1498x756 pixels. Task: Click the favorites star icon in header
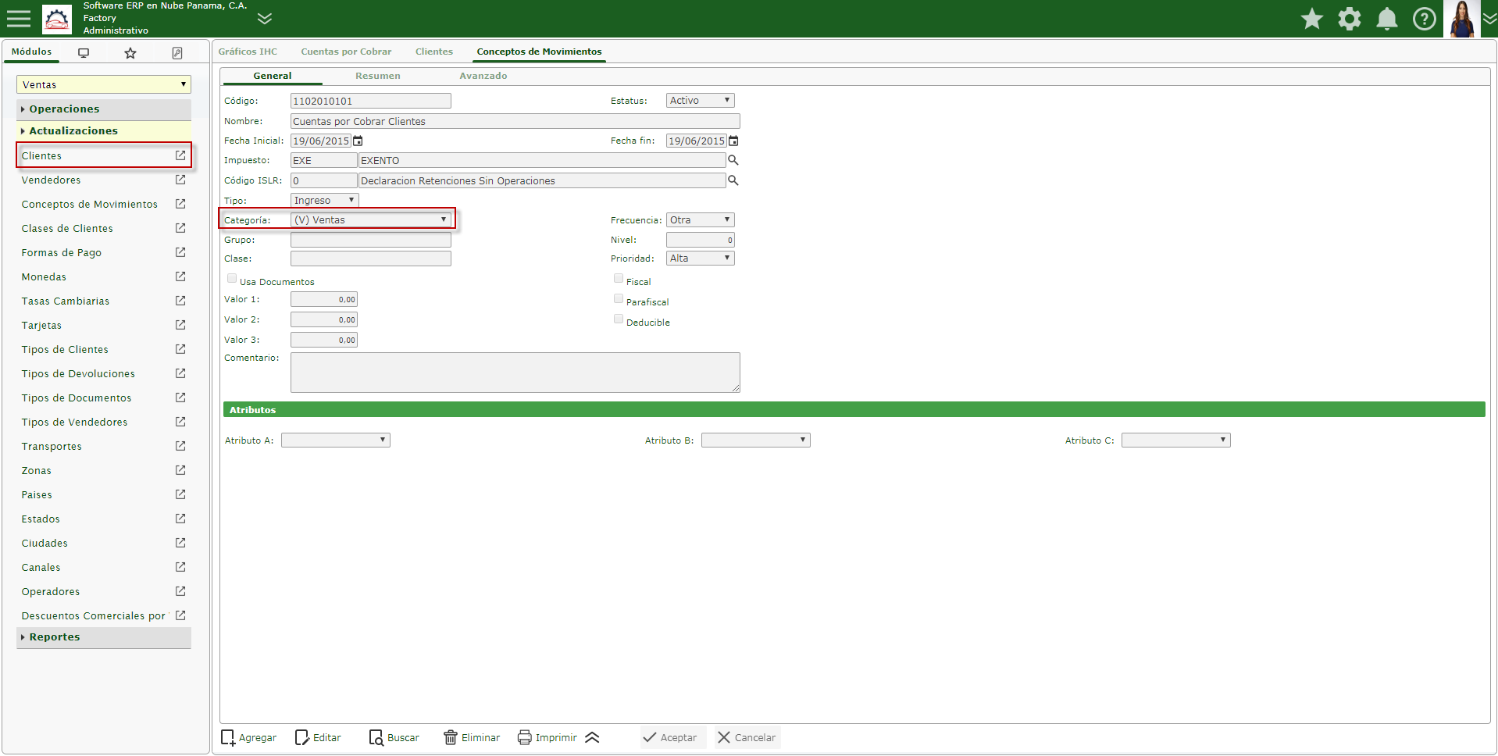point(1312,19)
